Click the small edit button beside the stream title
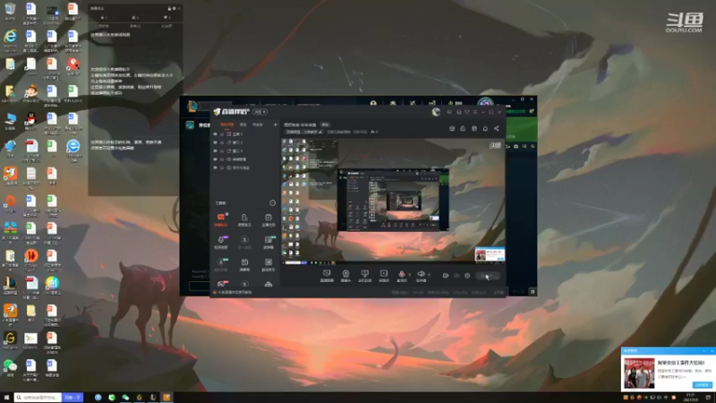 click(x=325, y=124)
